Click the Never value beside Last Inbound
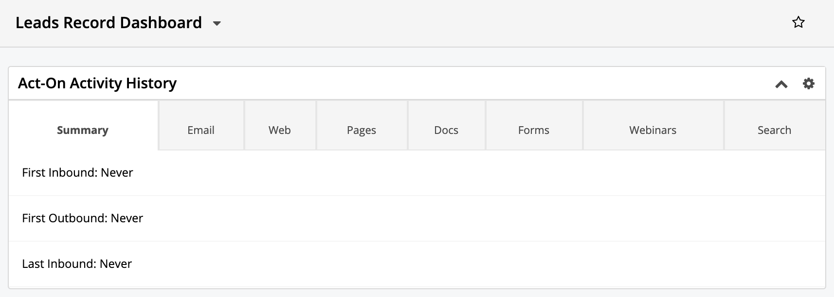Screen dimensions: 834x297 pyautogui.click(x=116, y=264)
